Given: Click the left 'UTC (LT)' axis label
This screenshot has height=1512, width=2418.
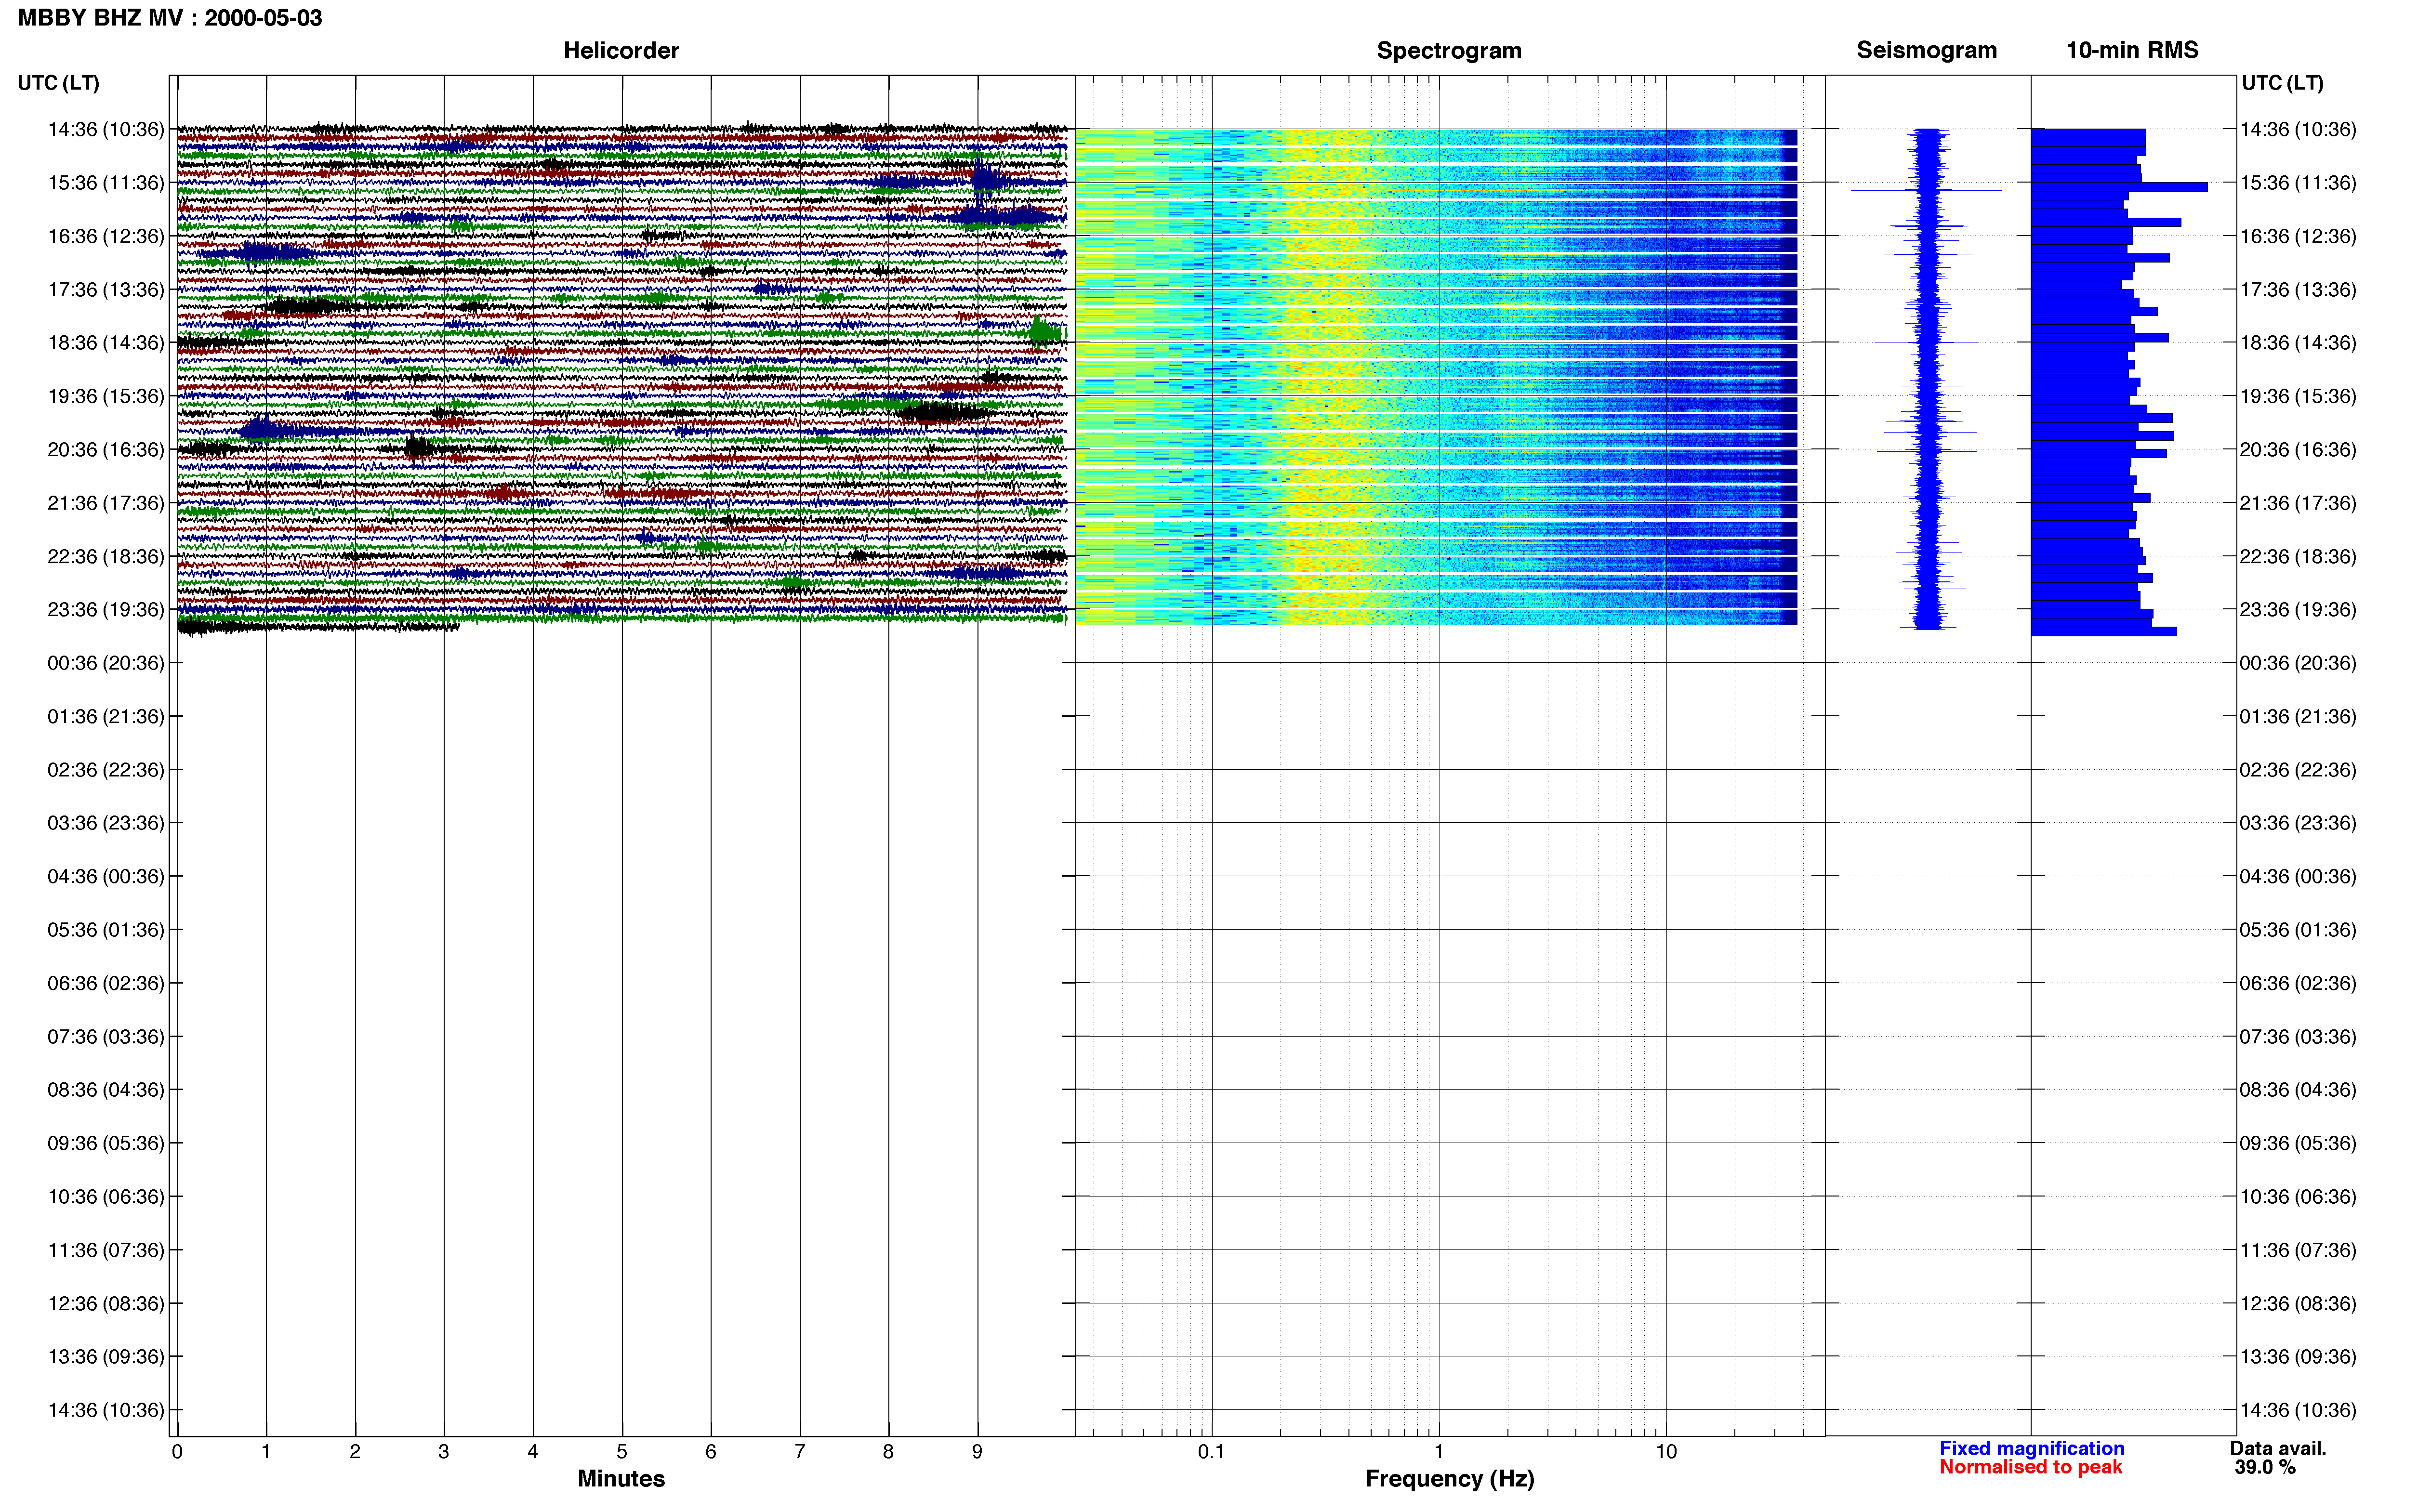Looking at the screenshot, I should (x=58, y=83).
